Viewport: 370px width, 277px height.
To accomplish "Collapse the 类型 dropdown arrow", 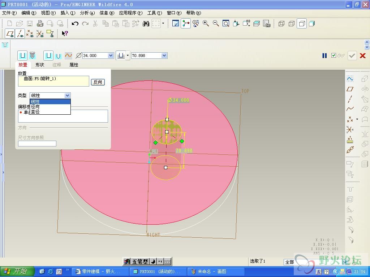I will 68,95.
